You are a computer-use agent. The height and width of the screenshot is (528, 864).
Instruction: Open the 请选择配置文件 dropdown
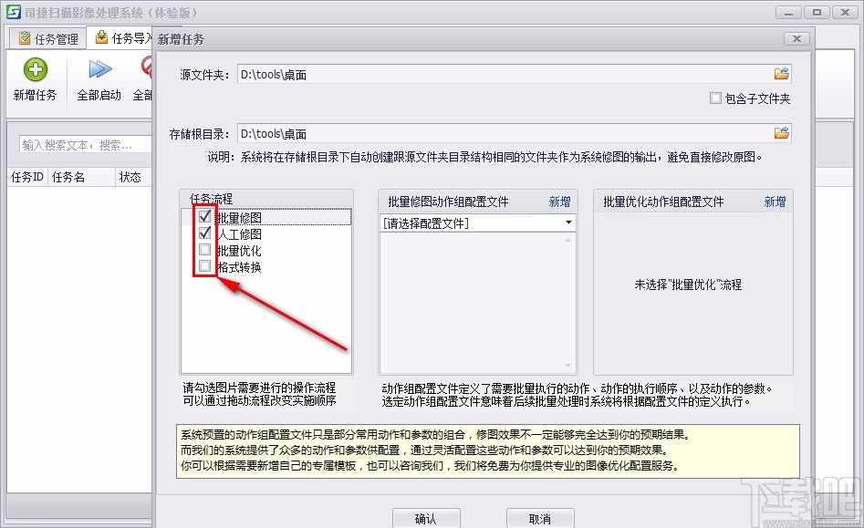click(x=568, y=223)
